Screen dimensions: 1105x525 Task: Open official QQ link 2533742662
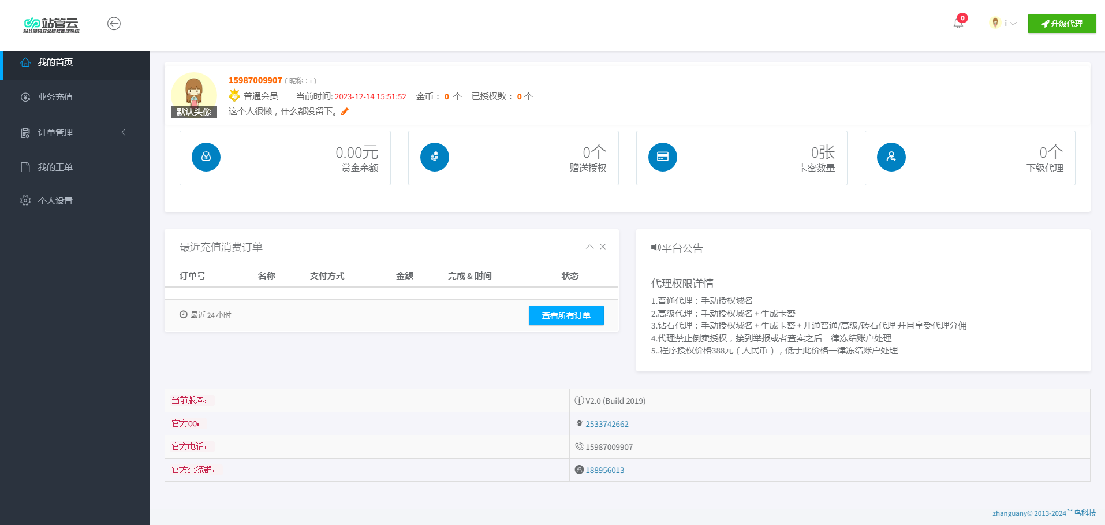[x=607, y=424]
